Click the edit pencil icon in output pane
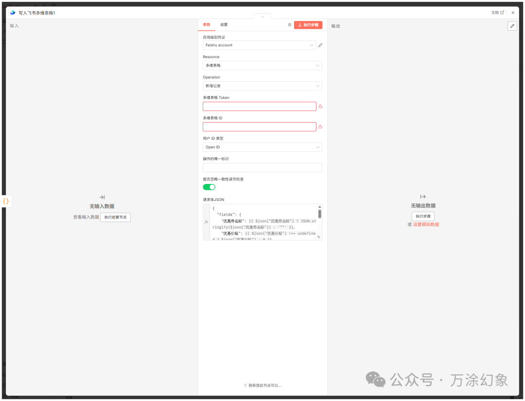 click(512, 26)
